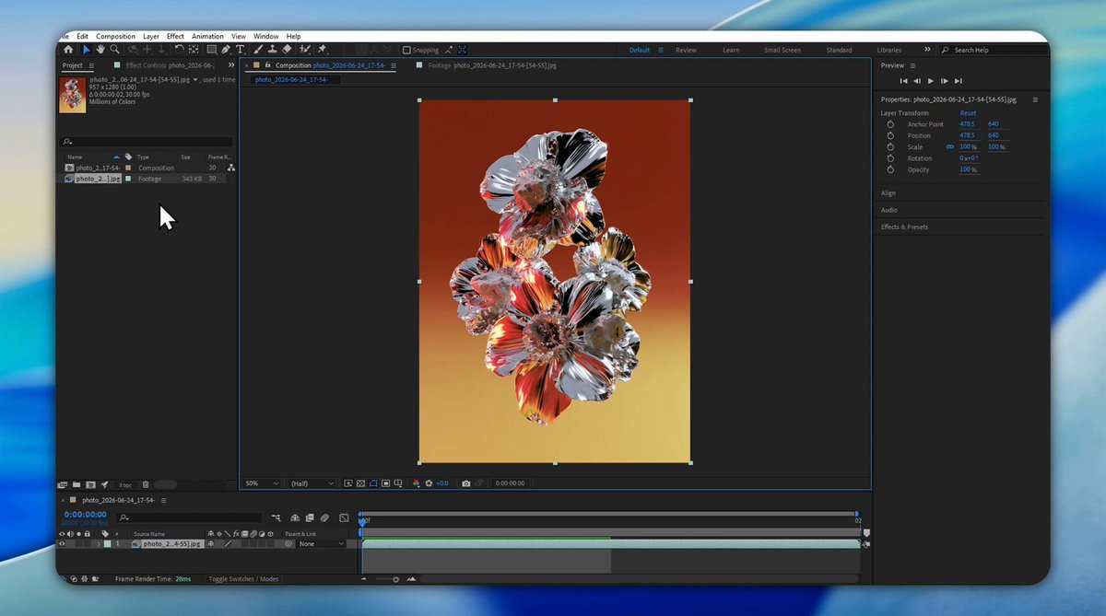The image size is (1106, 616).
Task: Select the Puppet Pin tool
Action: point(321,50)
